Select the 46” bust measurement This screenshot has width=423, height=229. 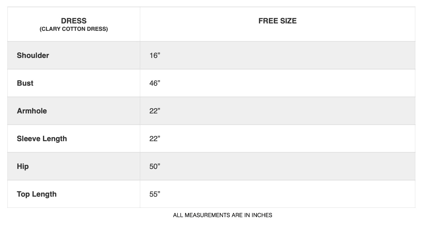pyautogui.click(x=155, y=83)
